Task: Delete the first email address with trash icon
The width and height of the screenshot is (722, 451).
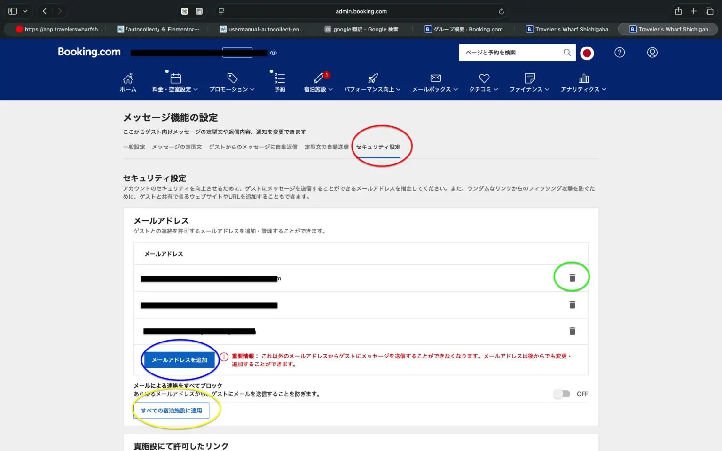Action: 572,278
